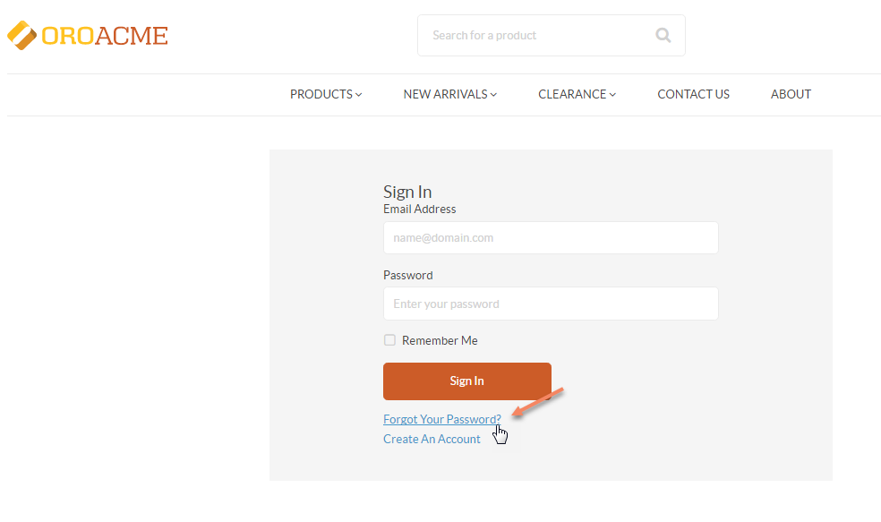Click the Sign In form heading
Image resolution: width=881 pixels, height=522 pixels.
click(x=407, y=192)
